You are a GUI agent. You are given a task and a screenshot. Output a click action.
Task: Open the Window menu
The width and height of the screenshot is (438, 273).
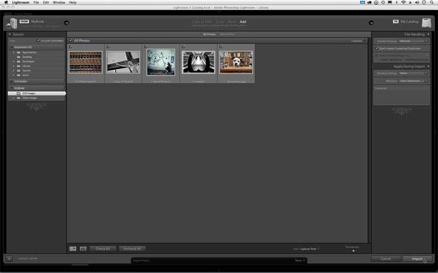click(x=59, y=3)
